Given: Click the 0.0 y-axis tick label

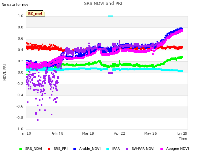Looking at the screenshot, I should 20,72.
